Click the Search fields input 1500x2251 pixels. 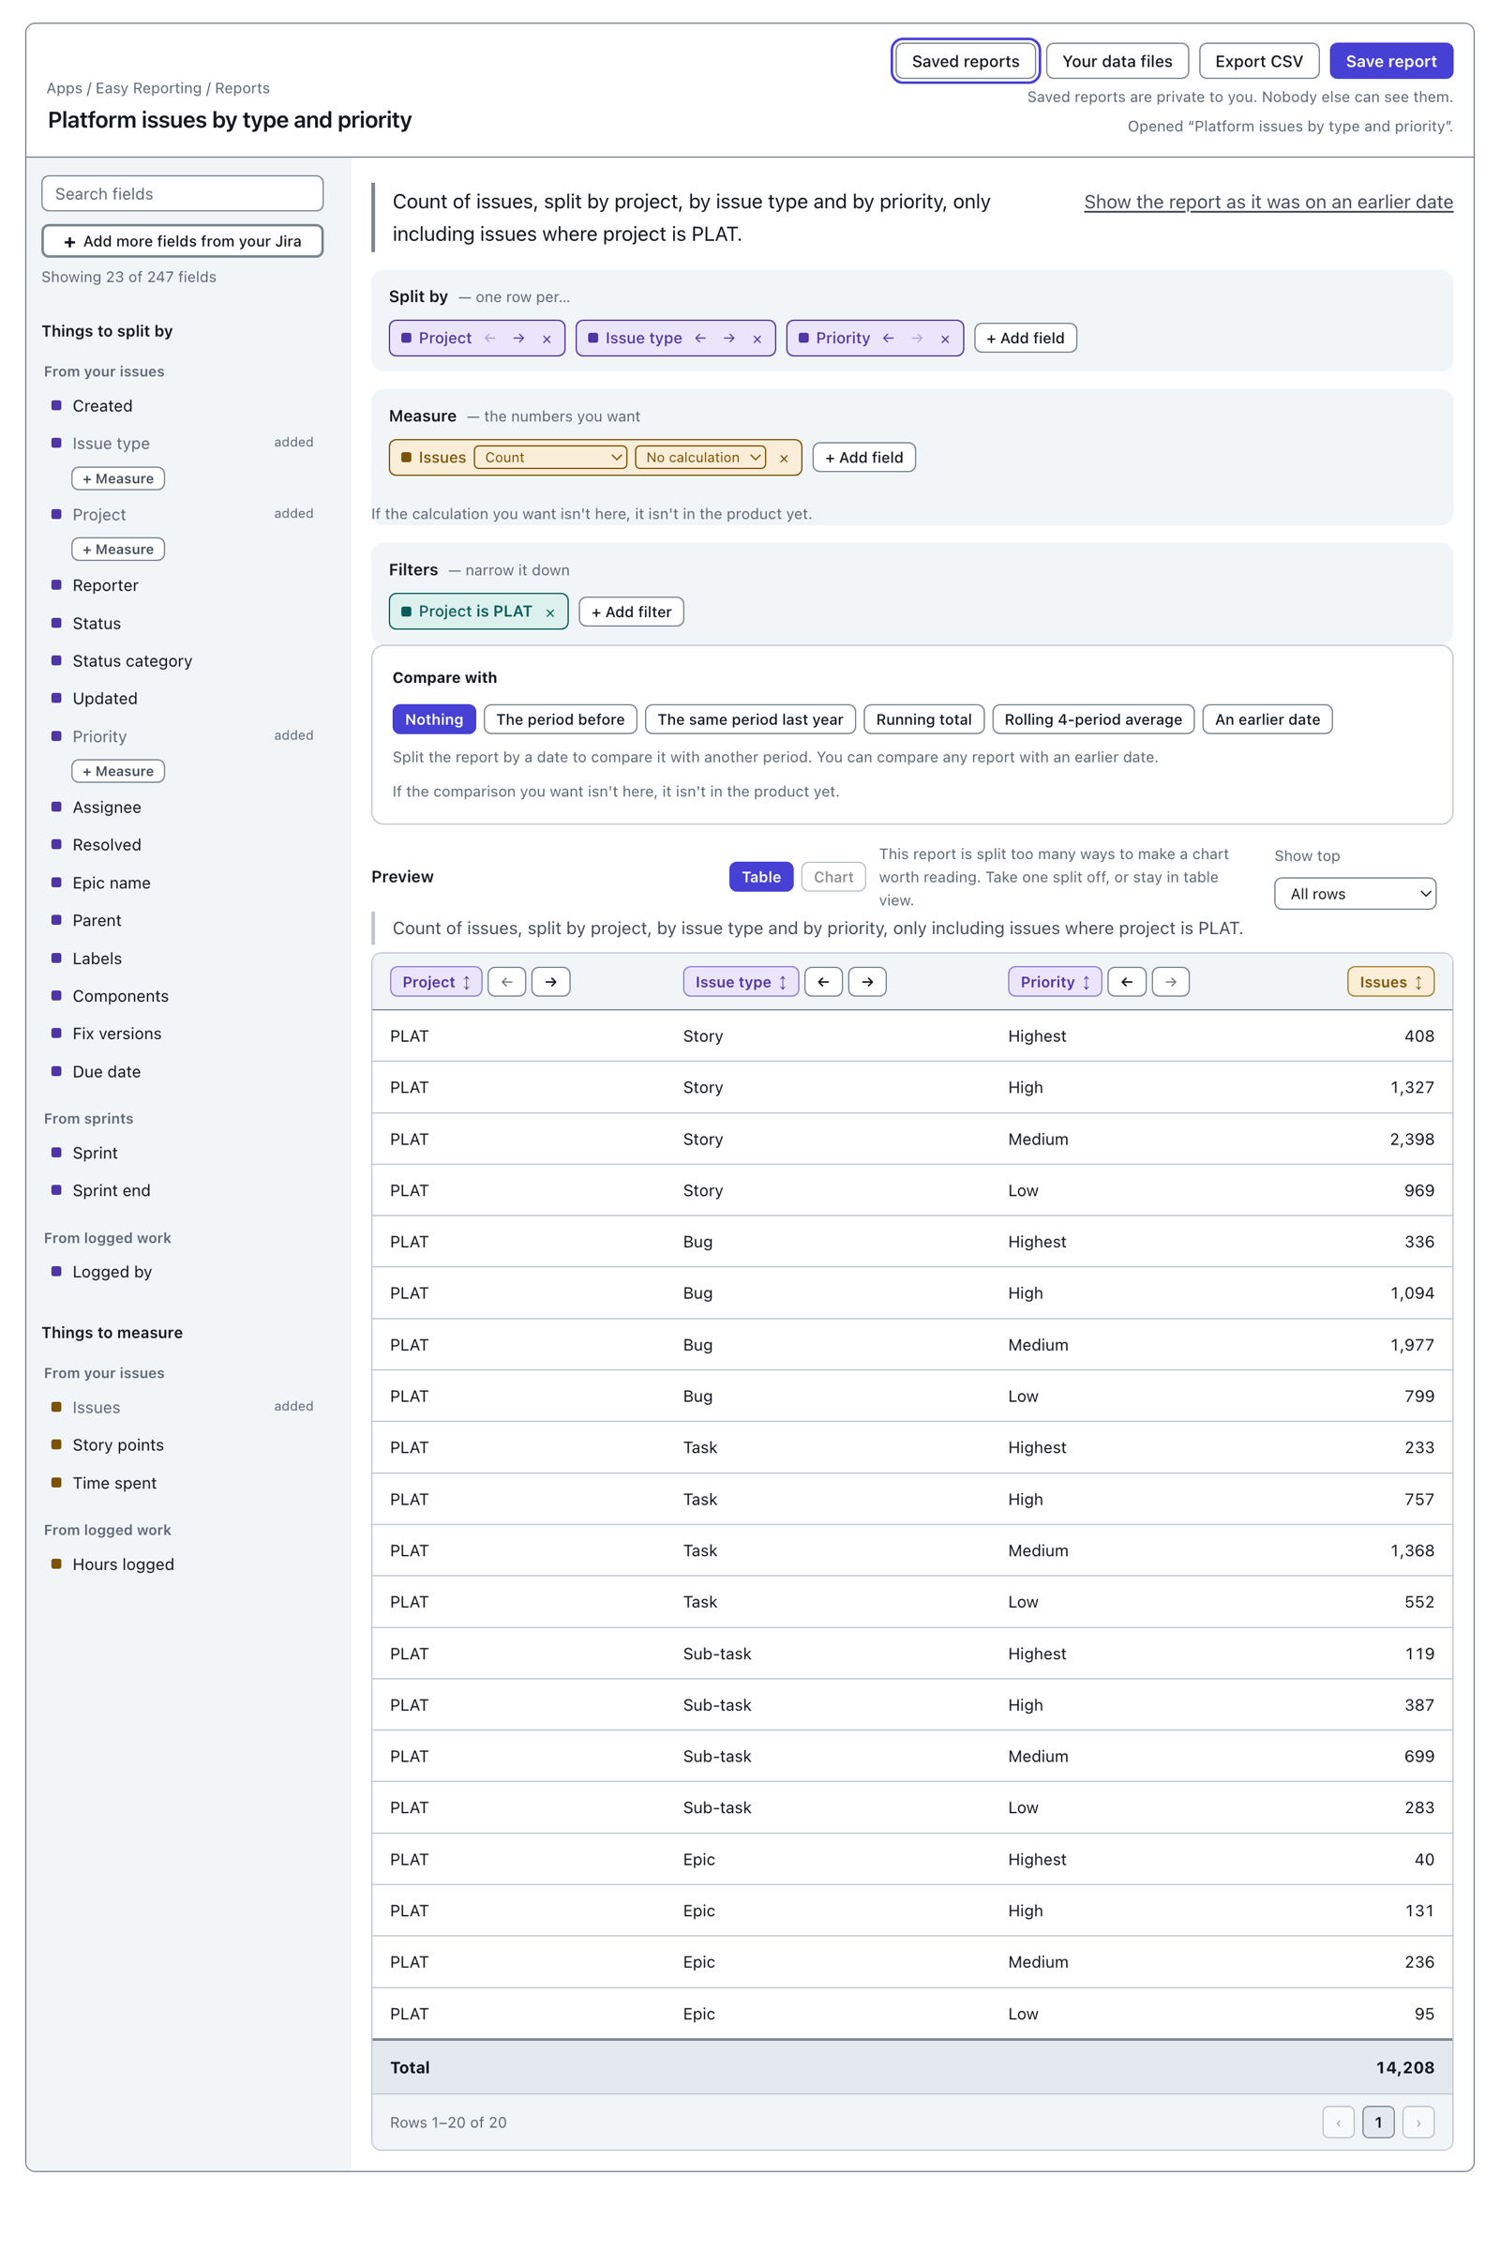[183, 193]
